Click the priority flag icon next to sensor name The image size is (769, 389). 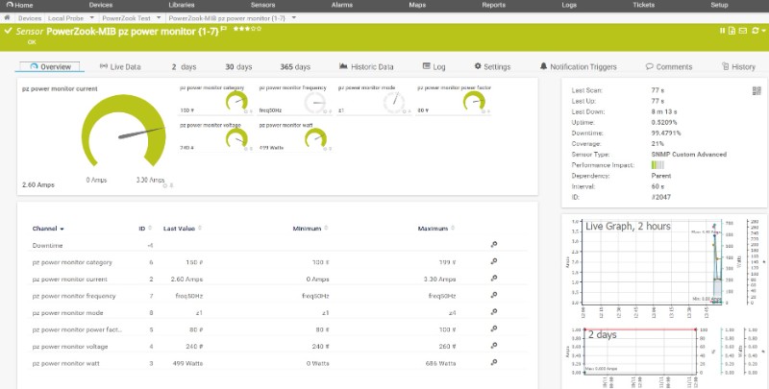tap(224, 30)
